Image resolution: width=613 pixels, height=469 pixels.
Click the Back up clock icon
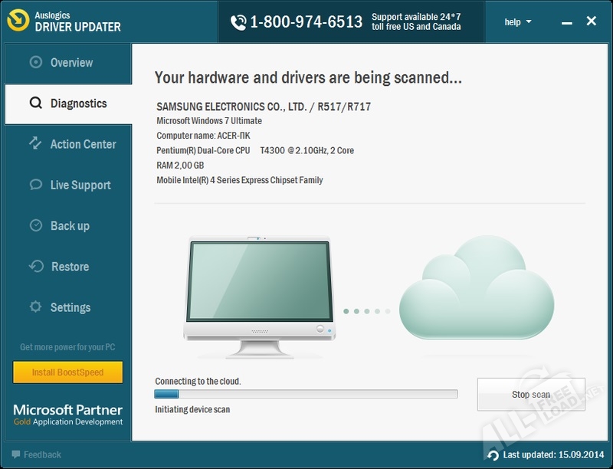tap(35, 226)
